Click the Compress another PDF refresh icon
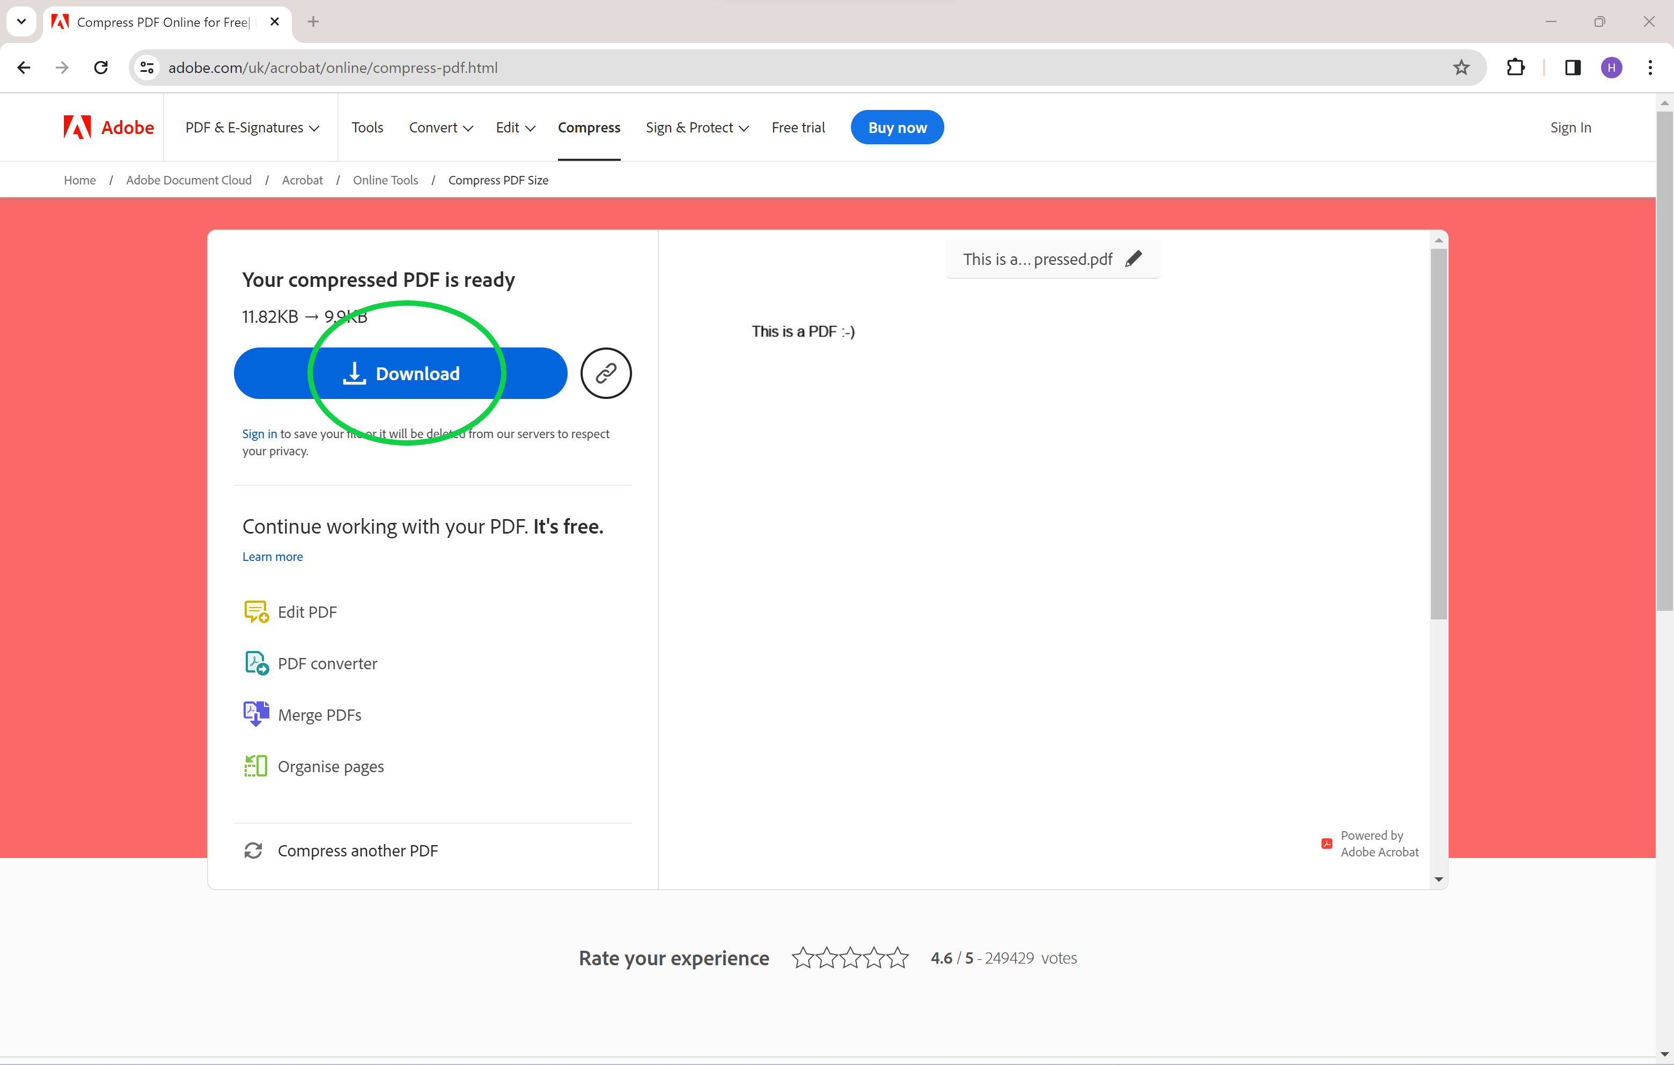The image size is (1674, 1065). click(x=253, y=850)
